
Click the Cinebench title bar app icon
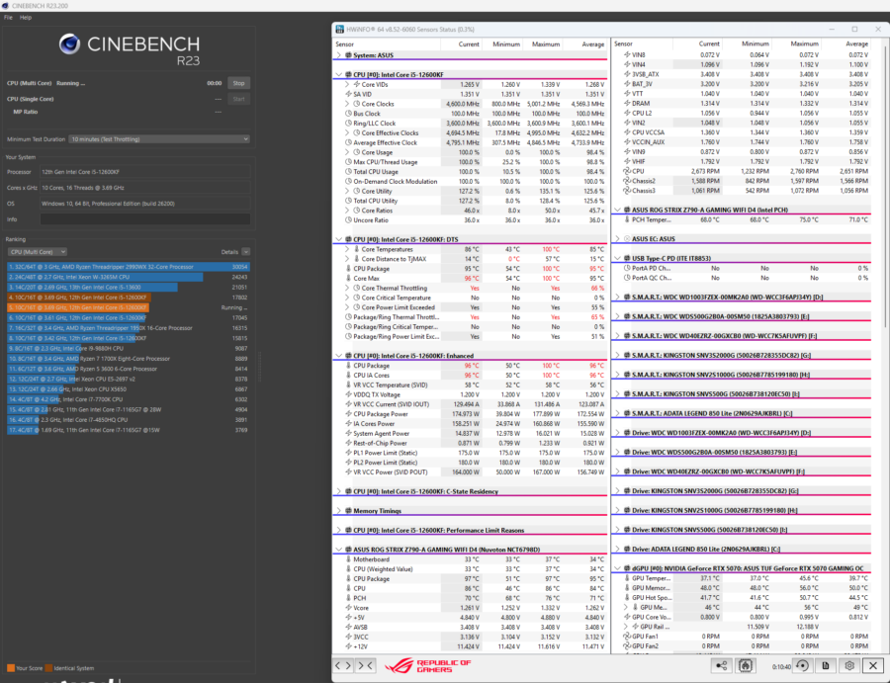5,6
